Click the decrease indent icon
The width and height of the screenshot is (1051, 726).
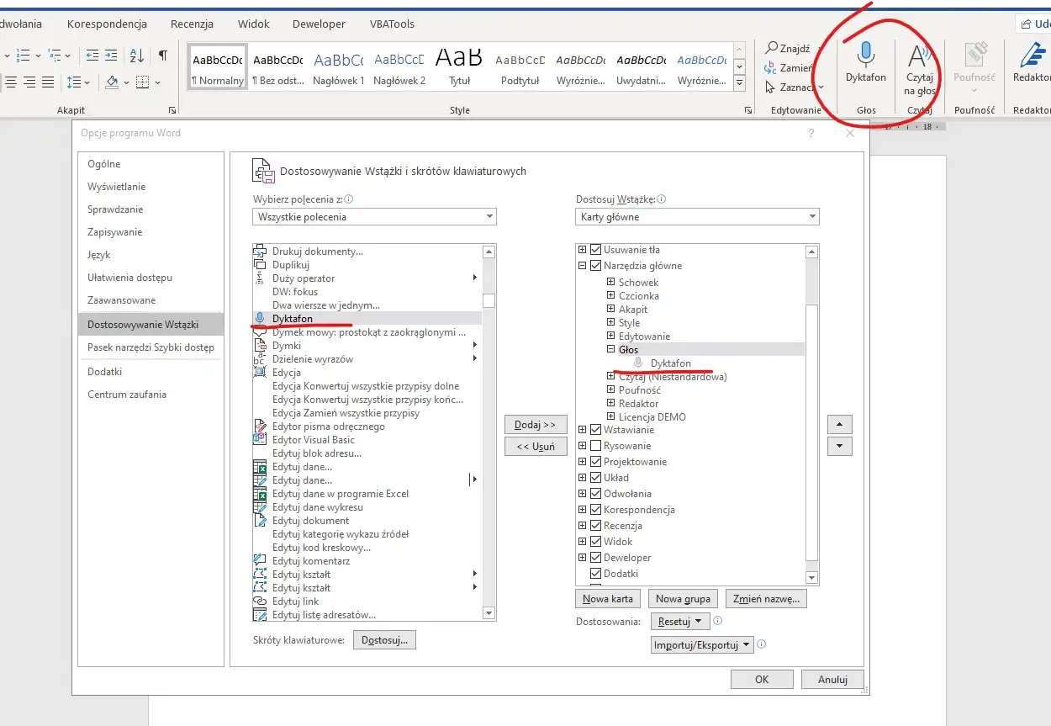coord(92,56)
